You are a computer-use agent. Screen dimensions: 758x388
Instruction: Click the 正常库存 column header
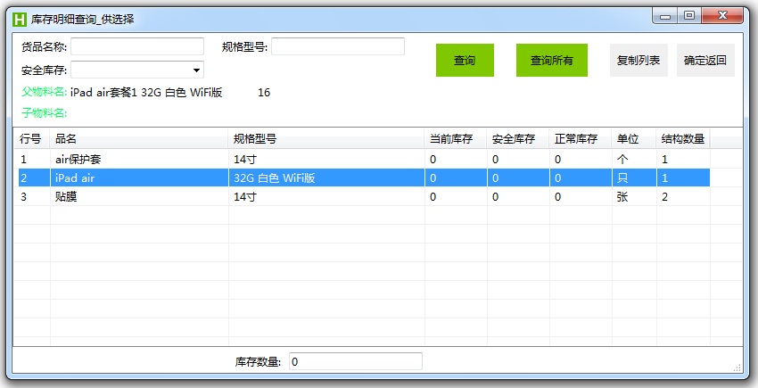[581, 139]
